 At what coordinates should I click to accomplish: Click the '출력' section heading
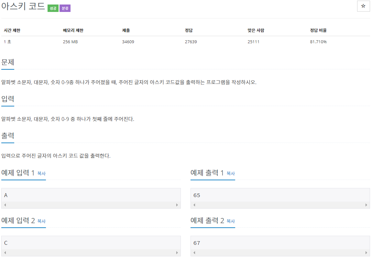click(x=7, y=136)
